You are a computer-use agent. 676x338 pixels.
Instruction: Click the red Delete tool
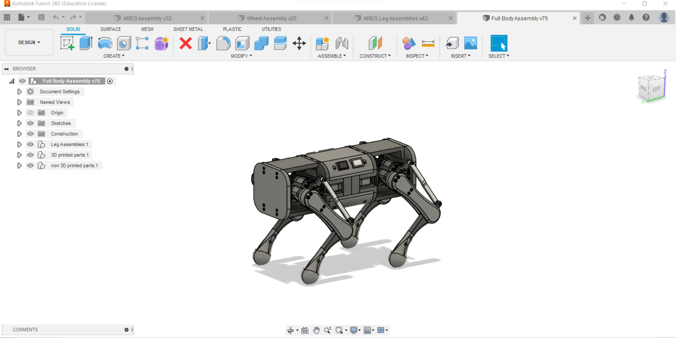pos(186,43)
